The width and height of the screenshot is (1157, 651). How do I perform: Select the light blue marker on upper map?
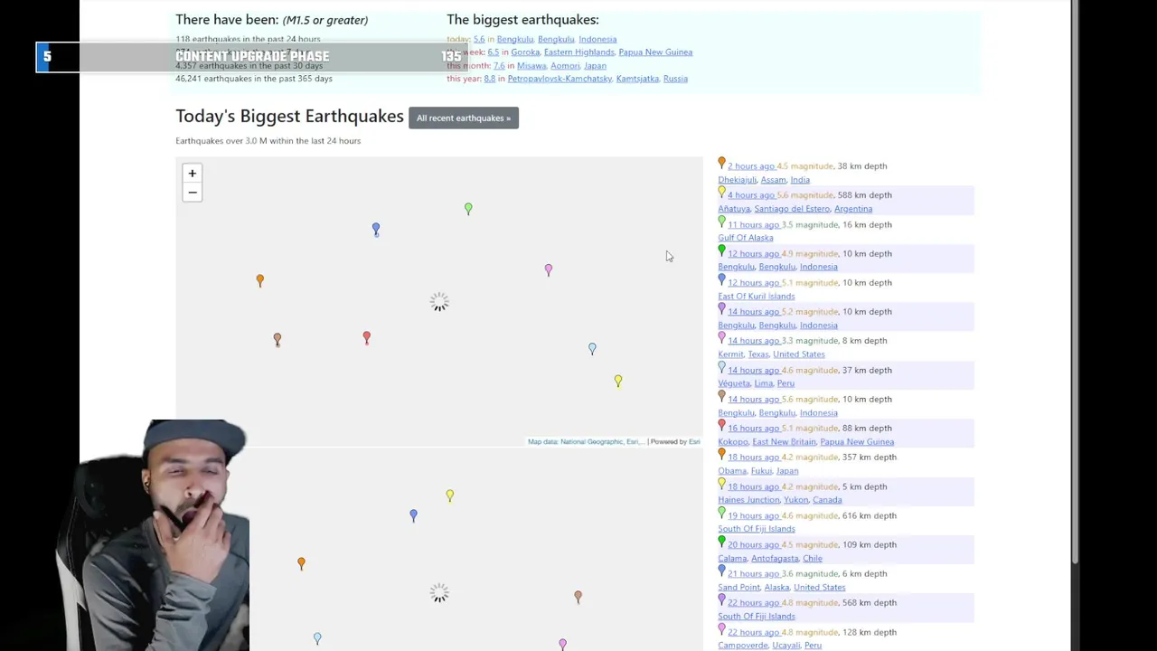592,348
